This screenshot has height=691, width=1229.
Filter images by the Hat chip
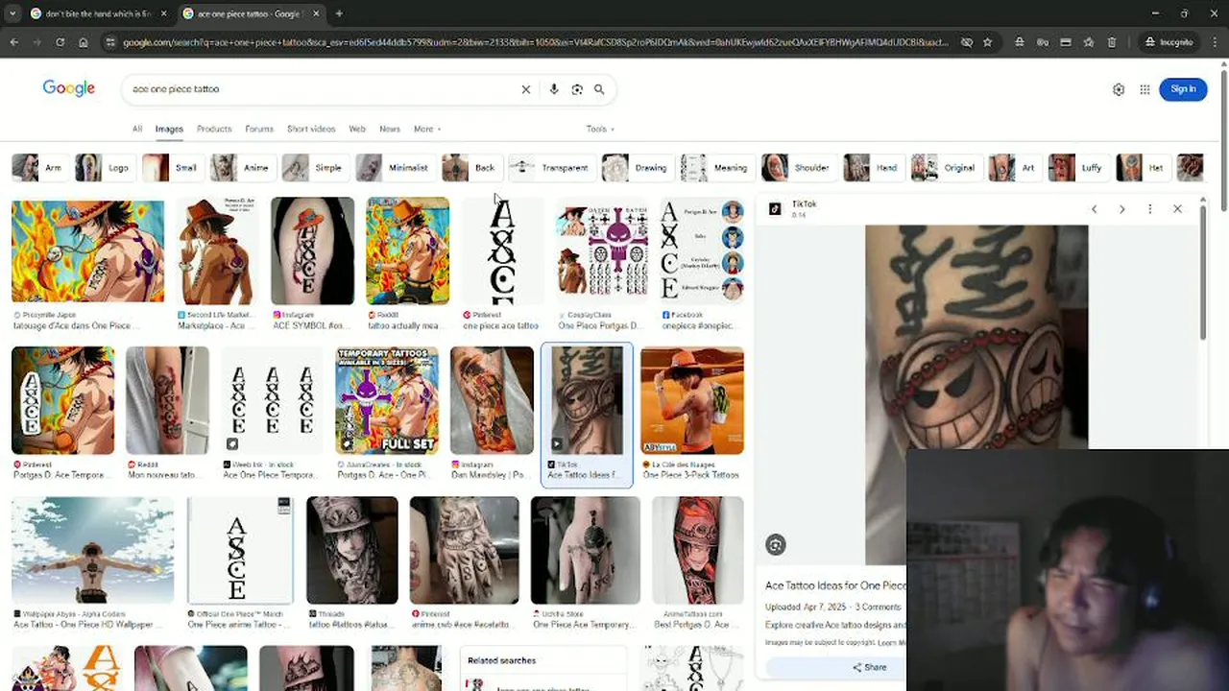click(x=1142, y=168)
